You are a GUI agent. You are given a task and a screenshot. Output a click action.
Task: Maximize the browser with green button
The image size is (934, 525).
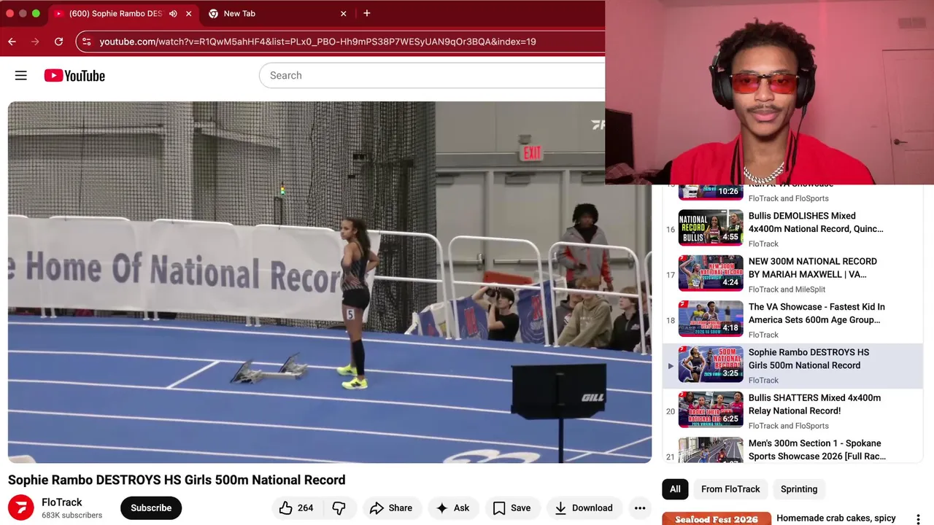pyautogui.click(x=36, y=13)
